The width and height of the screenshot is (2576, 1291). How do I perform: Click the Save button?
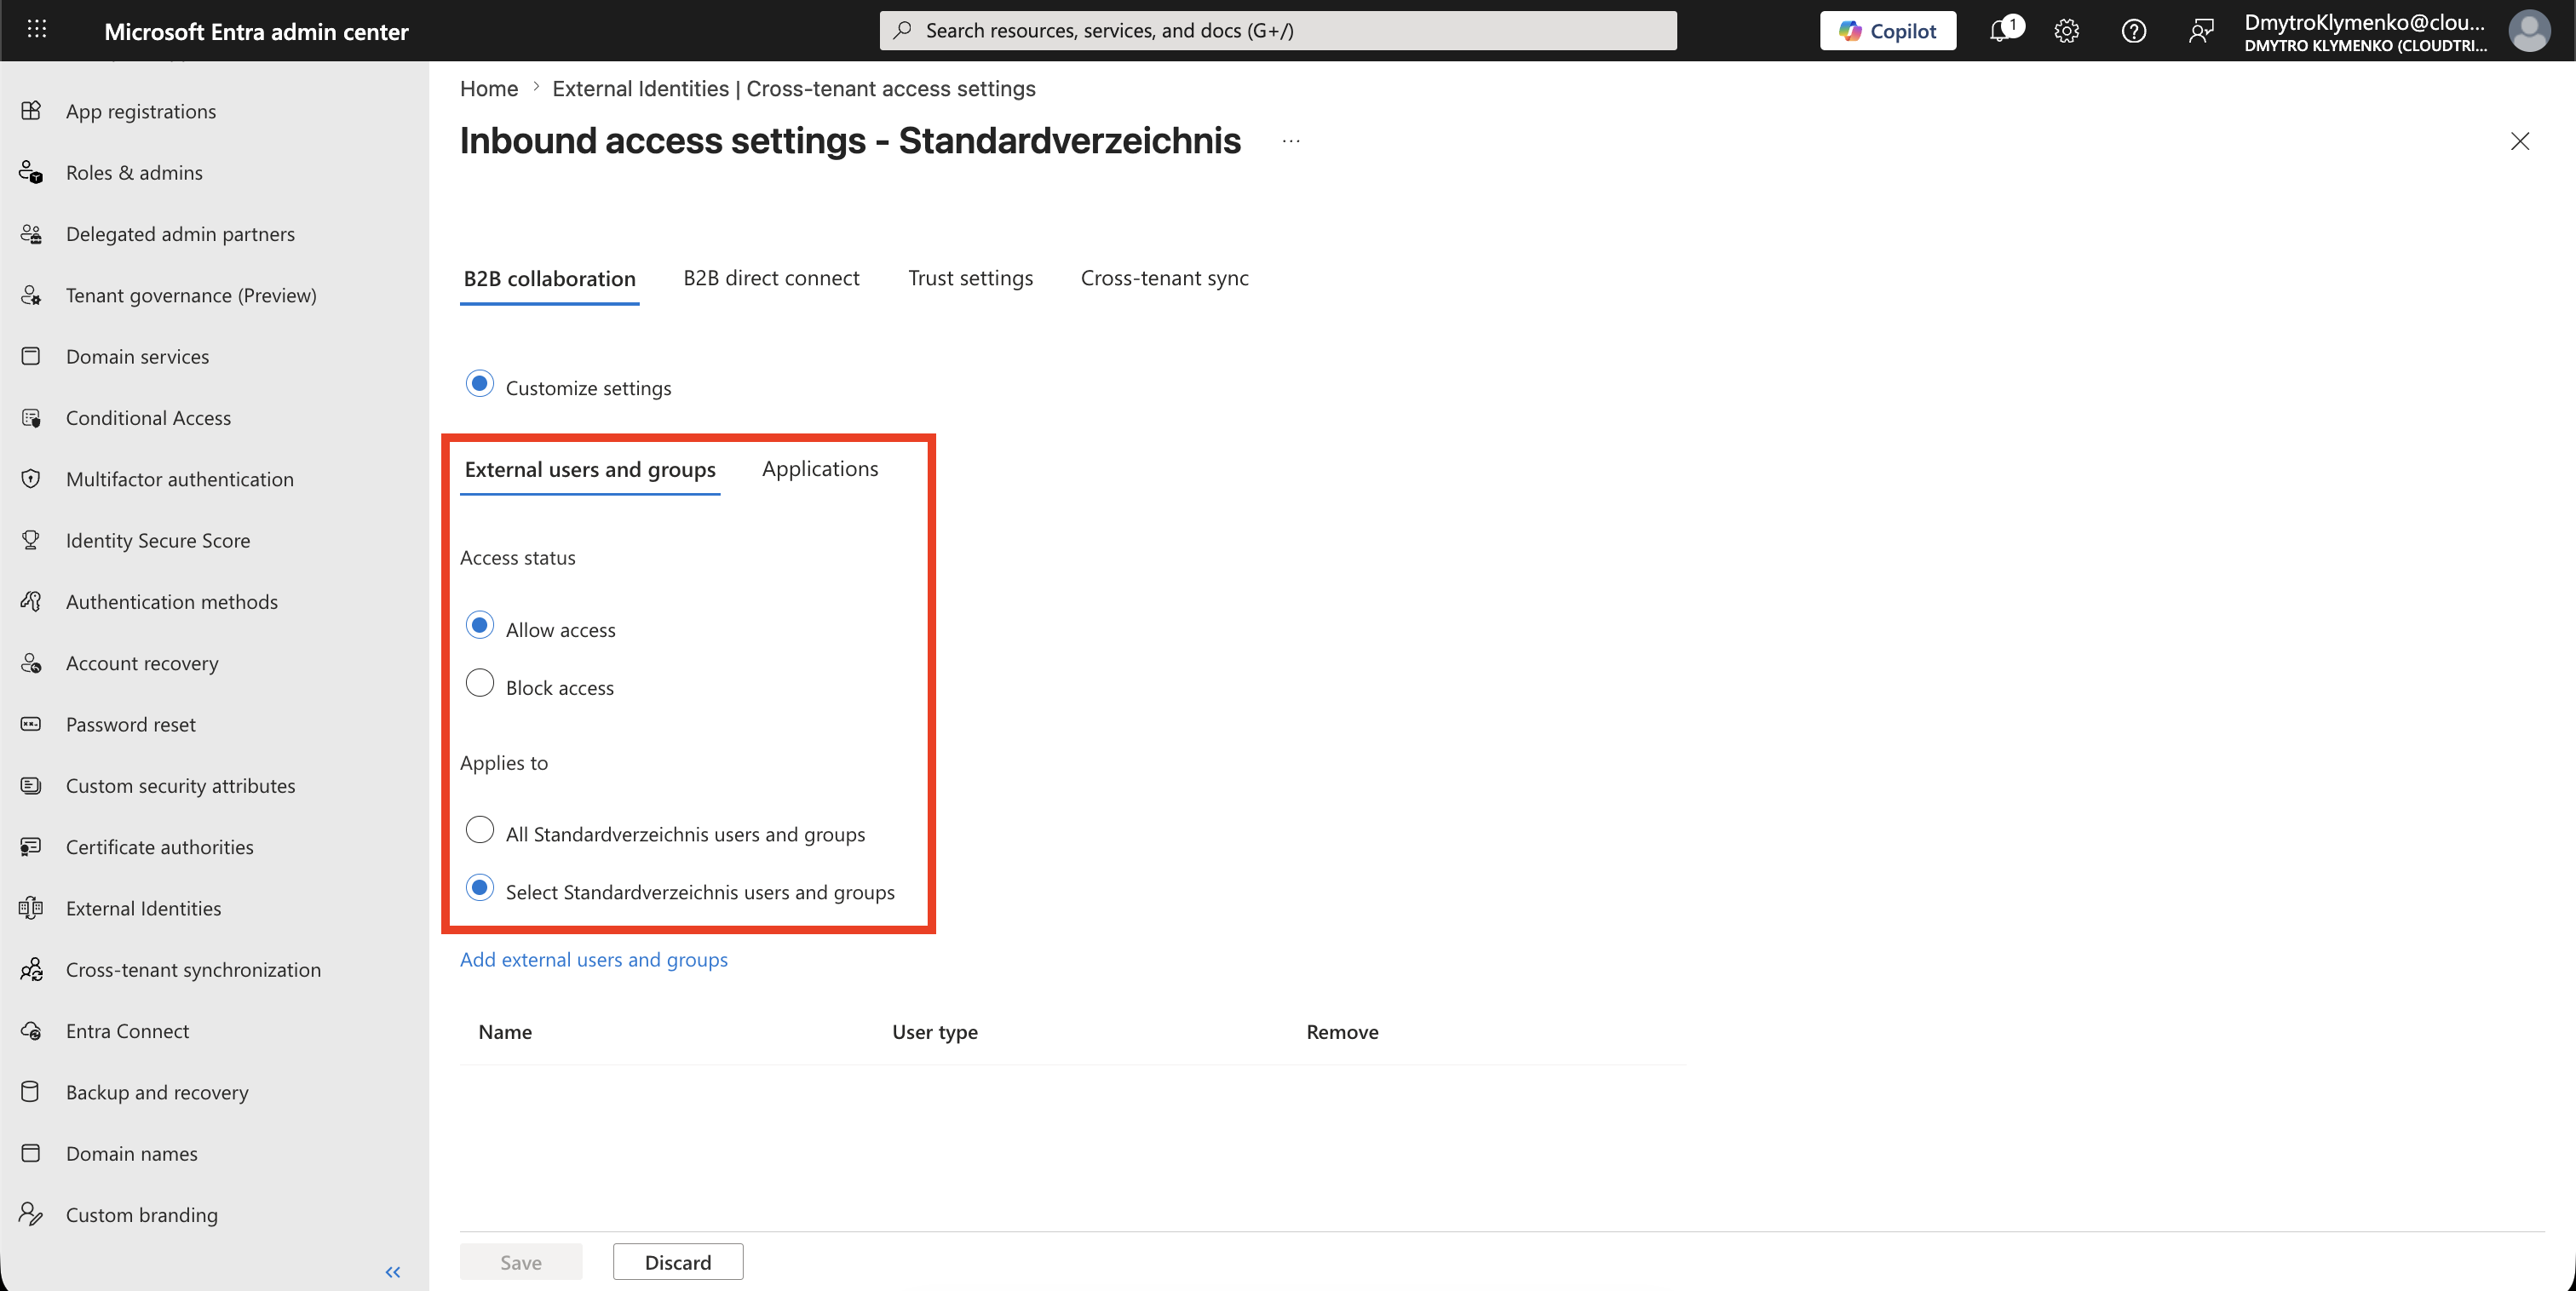tap(521, 1262)
